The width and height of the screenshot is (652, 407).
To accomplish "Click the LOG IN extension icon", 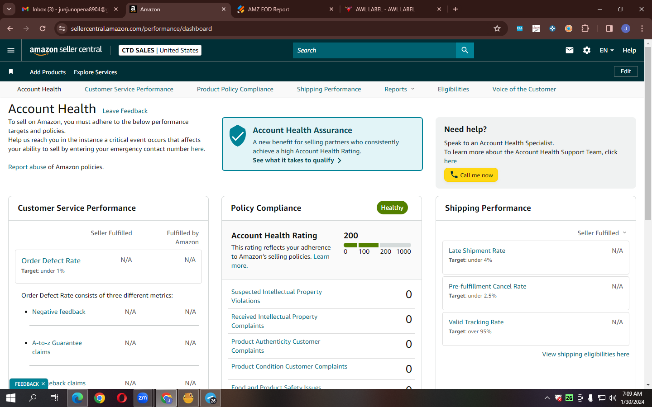I will click(536, 28).
